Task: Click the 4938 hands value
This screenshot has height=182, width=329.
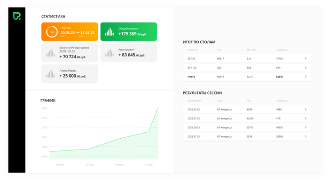Action: pyautogui.click(x=249, y=110)
